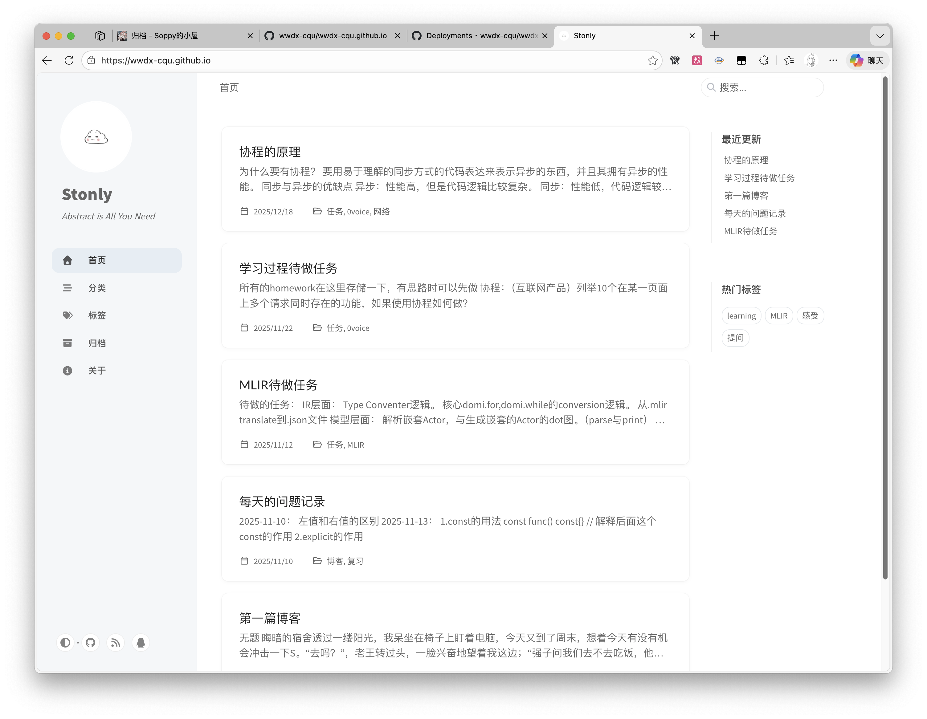Open browser extensions puzzle icon
927x719 pixels.
pyautogui.click(x=764, y=61)
